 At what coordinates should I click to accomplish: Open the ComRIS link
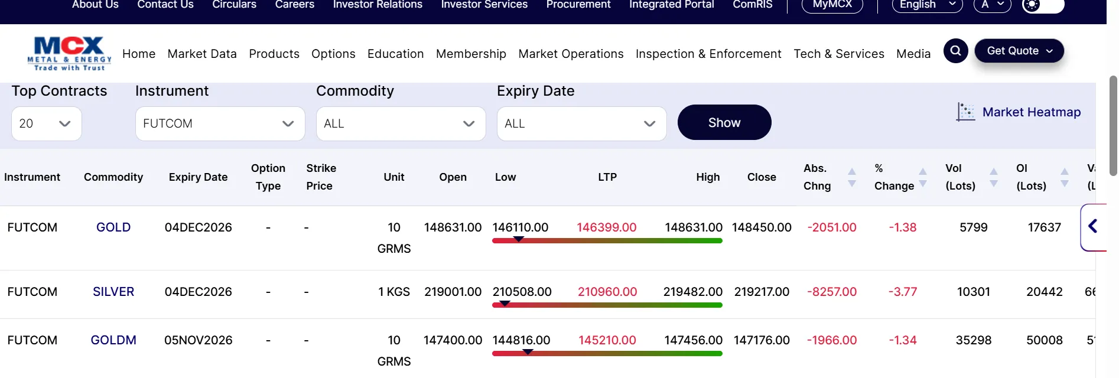(x=753, y=5)
